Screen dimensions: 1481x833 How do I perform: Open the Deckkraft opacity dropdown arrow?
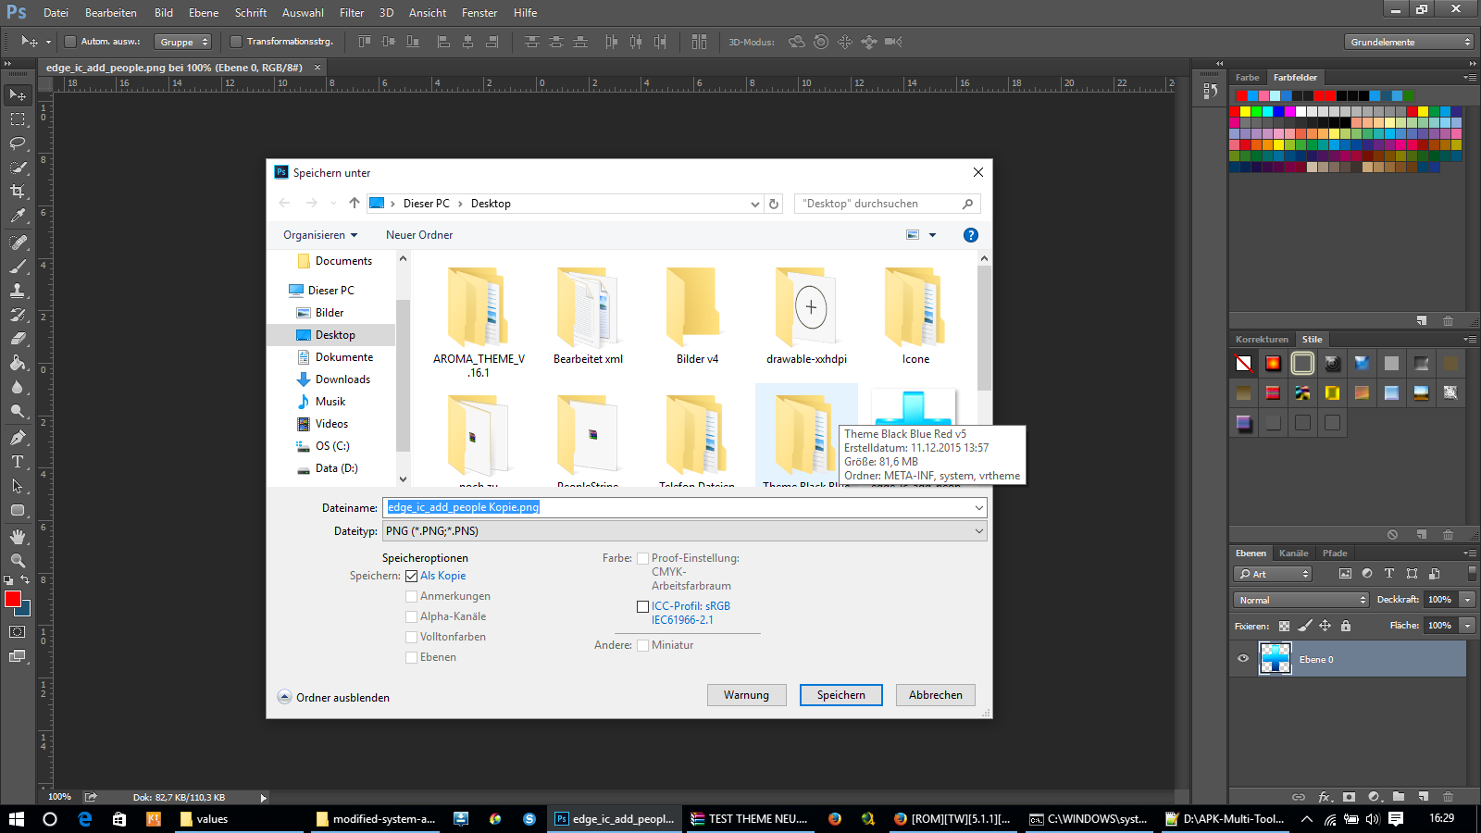(x=1467, y=600)
